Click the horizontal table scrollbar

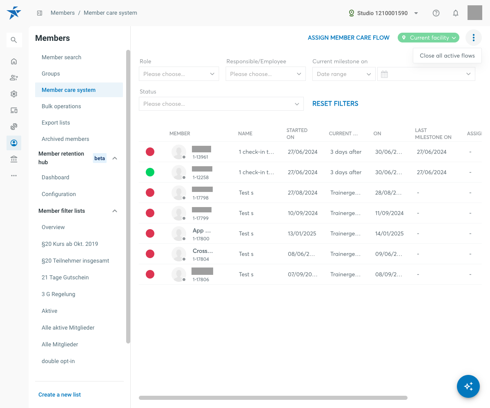pos(273,397)
